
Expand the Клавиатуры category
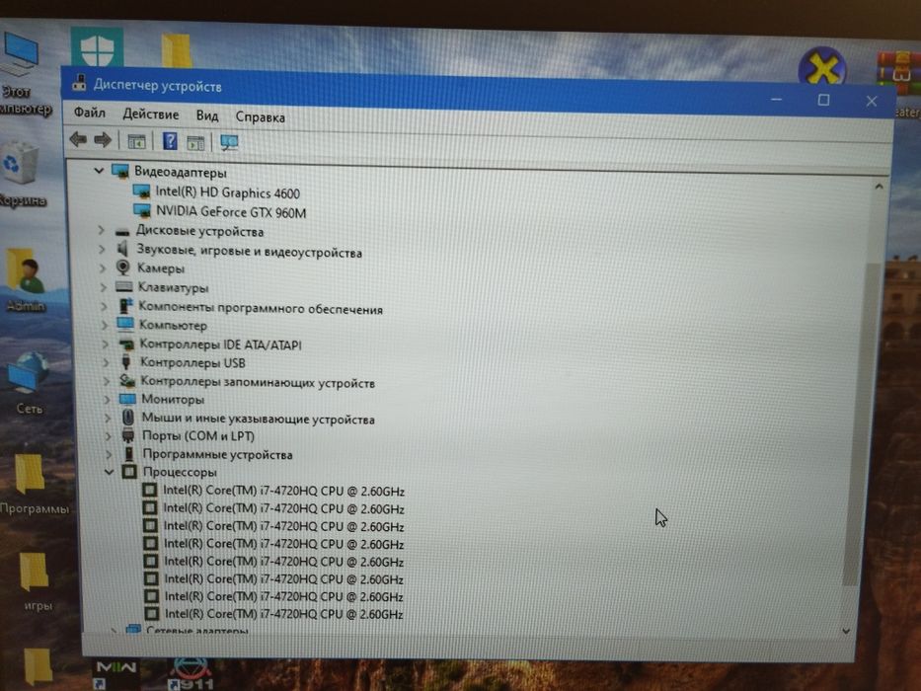(104, 286)
